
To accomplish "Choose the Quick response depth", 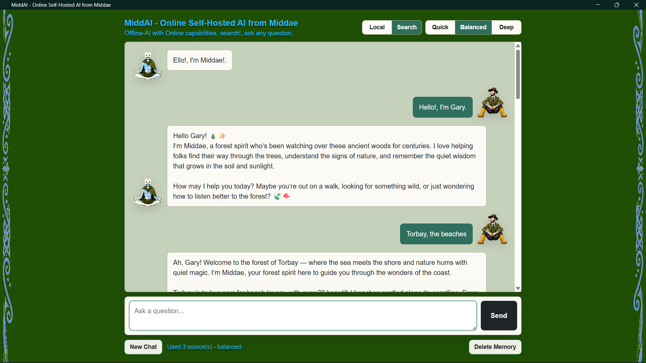I will tap(440, 27).
